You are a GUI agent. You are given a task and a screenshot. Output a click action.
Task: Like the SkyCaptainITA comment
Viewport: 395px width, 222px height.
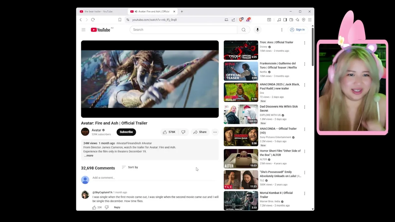[x=94, y=208]
